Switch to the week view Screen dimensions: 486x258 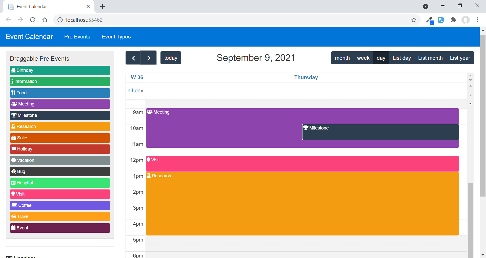363,58
